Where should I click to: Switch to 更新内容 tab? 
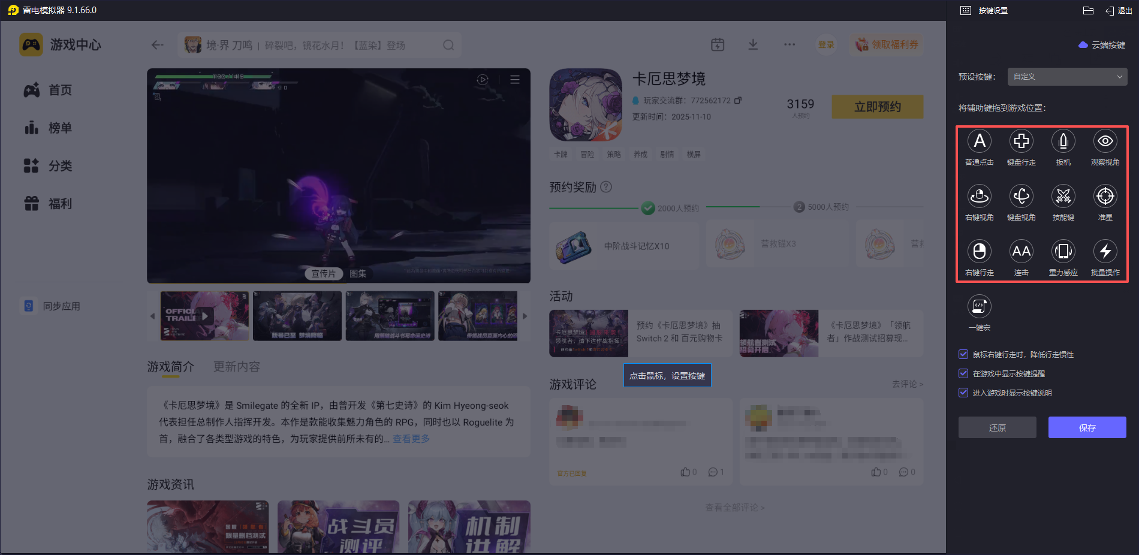[237, 367]
